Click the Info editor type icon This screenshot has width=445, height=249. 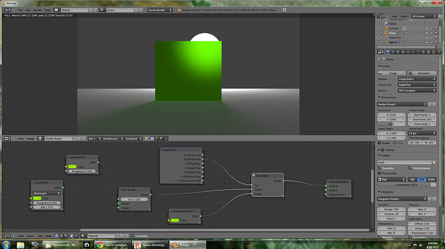7,10
